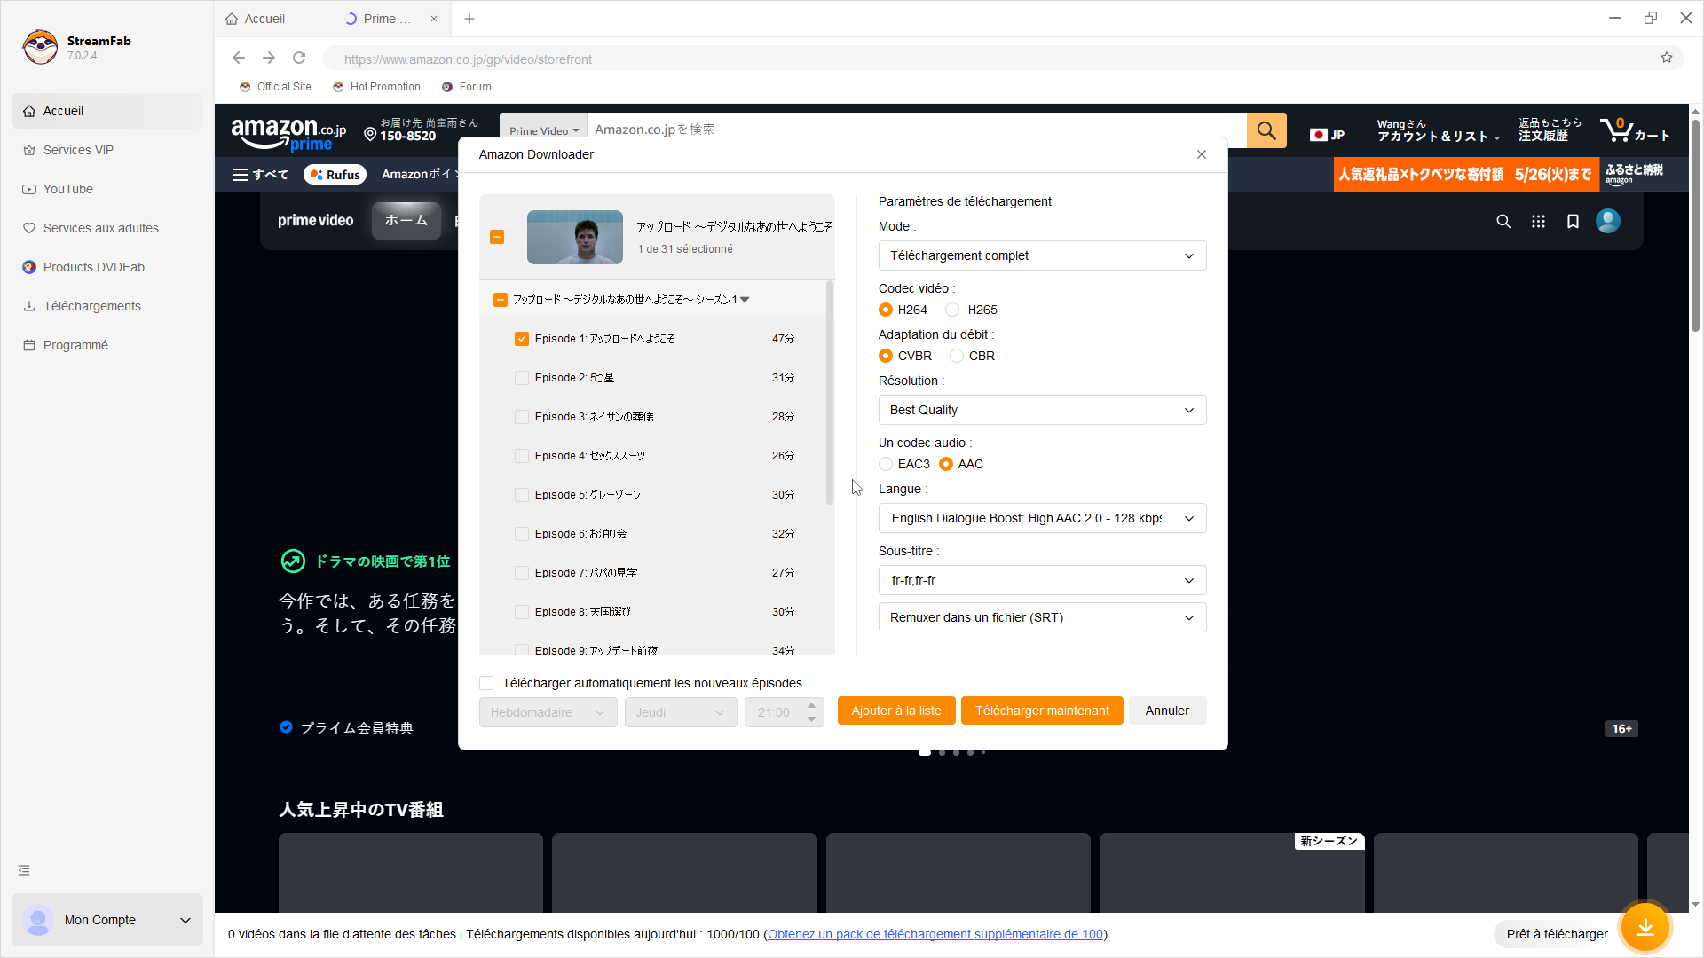Open the Amazon cart icon
Viewport: 1704px width, 958px height.
[x=1635, y=130]
